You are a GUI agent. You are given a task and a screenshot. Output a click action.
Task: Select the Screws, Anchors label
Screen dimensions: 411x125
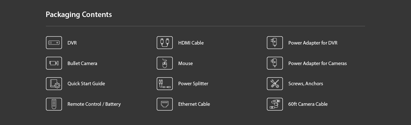click(306, 84)
